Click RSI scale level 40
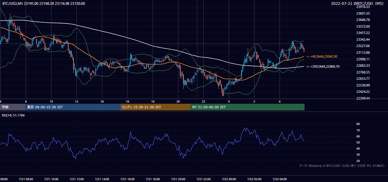This screenshot has height=182, width=388. [x=358, y=148]
